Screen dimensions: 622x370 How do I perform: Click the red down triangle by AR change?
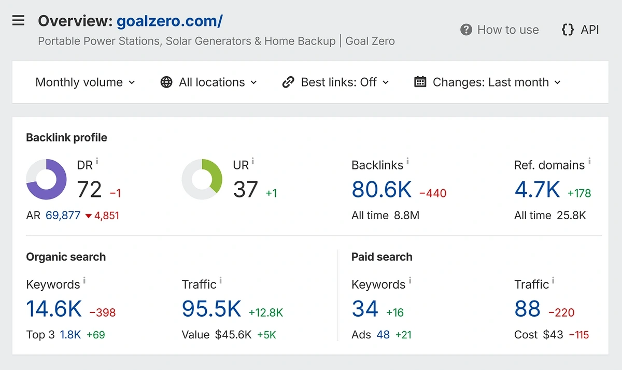tap(89, 216)
